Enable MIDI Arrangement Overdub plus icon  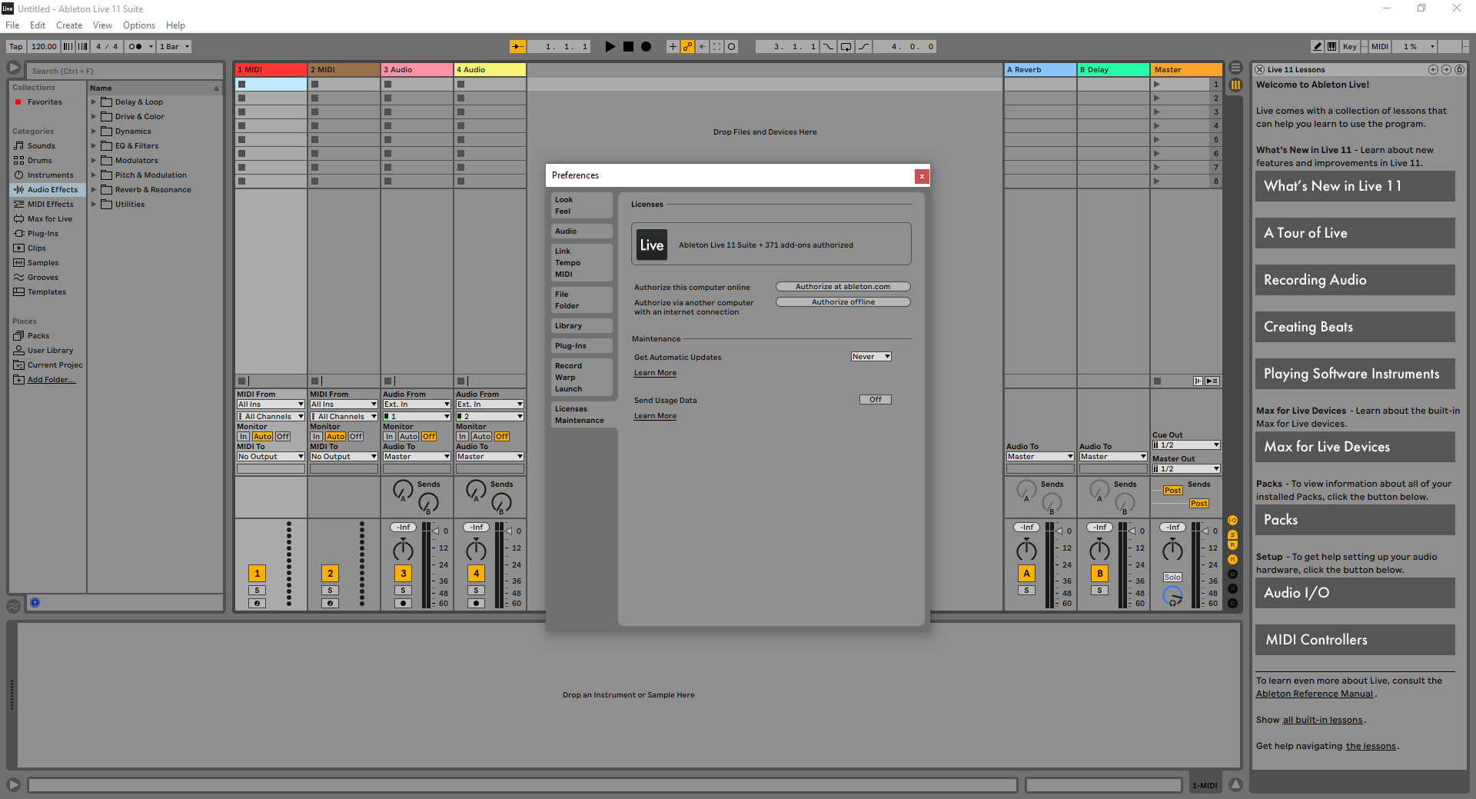[673, 46]
